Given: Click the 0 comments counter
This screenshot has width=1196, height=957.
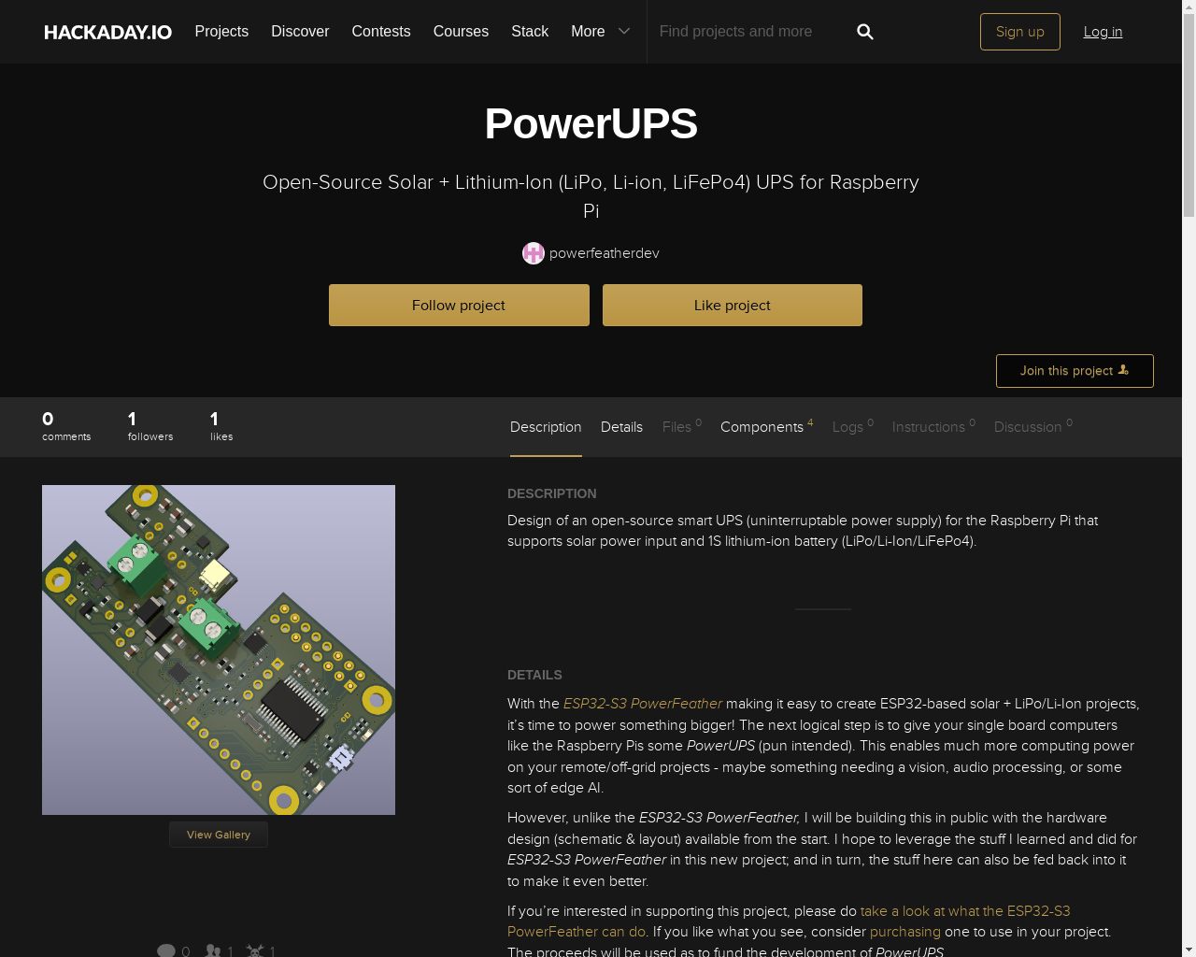Looking at the screenshot, I should [x=66, y=426].
